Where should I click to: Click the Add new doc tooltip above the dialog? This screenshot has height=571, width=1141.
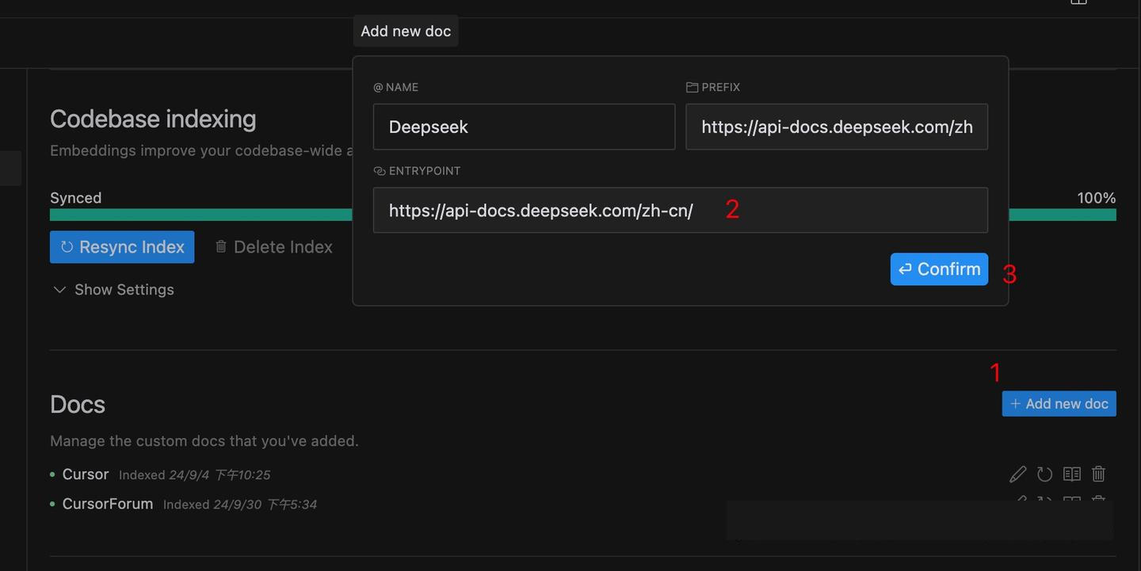[x=406, y=31]
